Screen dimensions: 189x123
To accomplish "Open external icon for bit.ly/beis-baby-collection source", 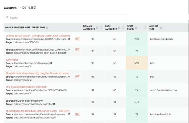I will point(42,101).
